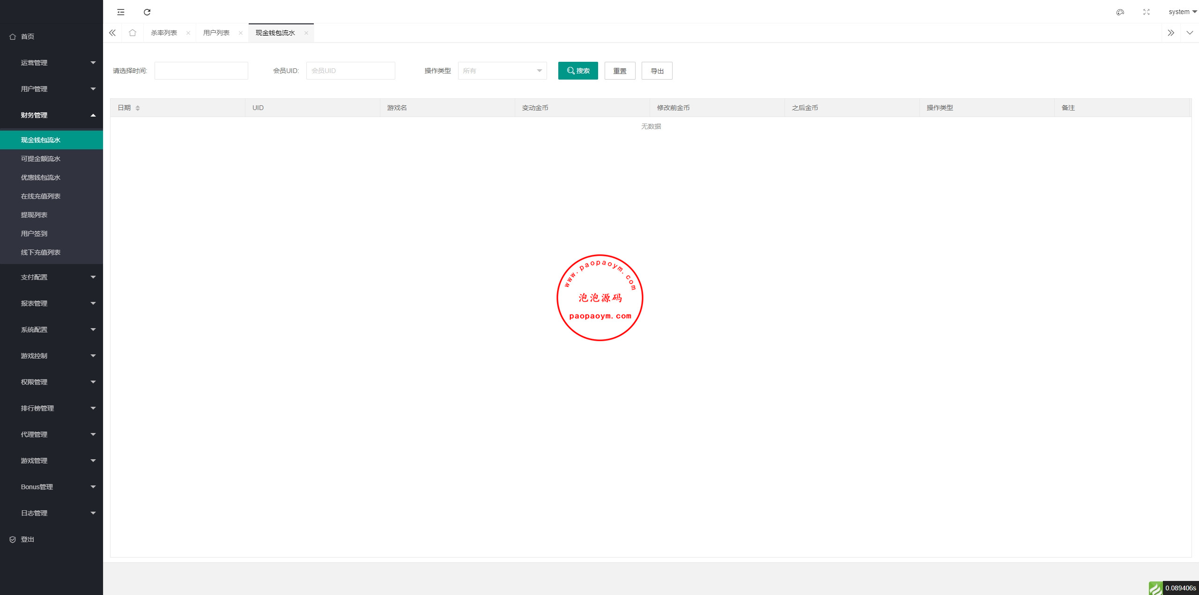Image resolution: width=1199 pixels, height=595 pixels.
Task: Click the 0.089406s load time indicator
Action: pyautogui.click(x=1181, y=588)
